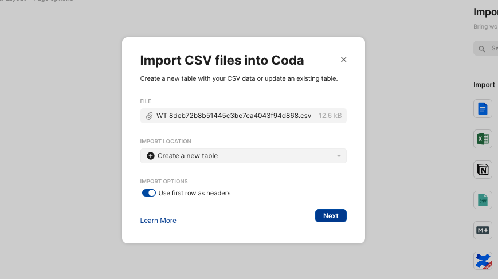498x279 pixels.
Task: Select the Notion import icon
Action: point(483,170)
